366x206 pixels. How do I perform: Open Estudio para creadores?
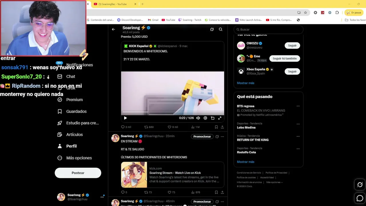[x=78, y=123]
